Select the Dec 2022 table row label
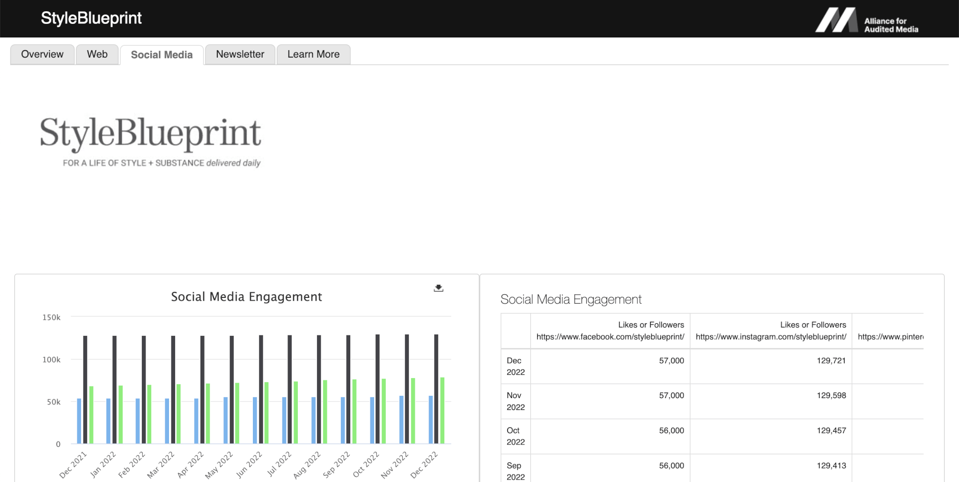 (x=516, y=366)
